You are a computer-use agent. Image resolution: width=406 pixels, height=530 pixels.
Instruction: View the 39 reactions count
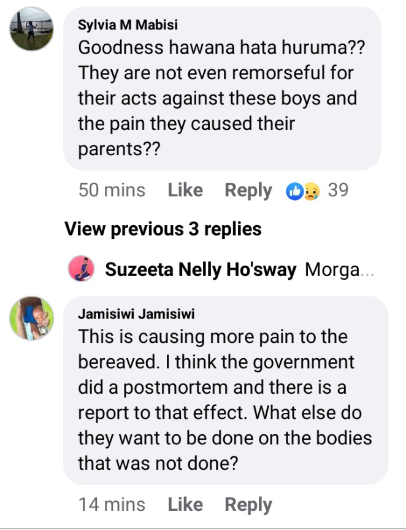(x=338, y=190)
